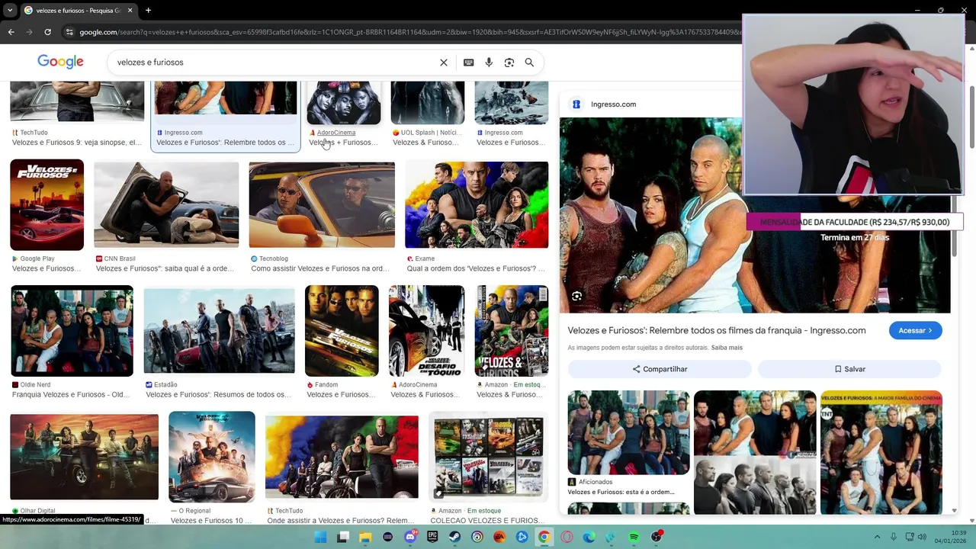
Task: Click the Ingresso.com favicon in preview panel
Action: (x=576, y=104)
